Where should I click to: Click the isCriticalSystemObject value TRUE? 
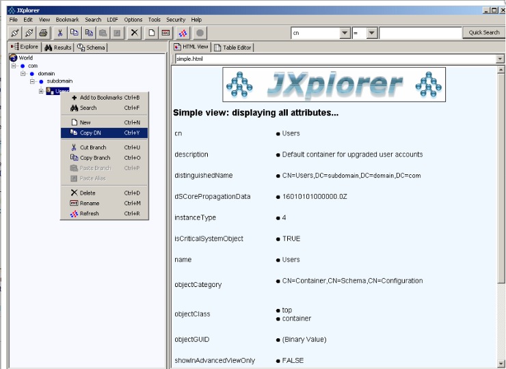(291, 238)
